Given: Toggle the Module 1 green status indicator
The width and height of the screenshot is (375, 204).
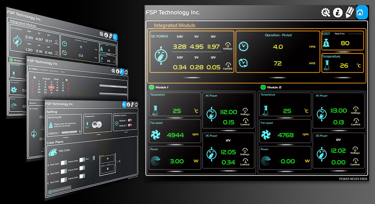Looking at the screenshot, I should pos(151,88).
